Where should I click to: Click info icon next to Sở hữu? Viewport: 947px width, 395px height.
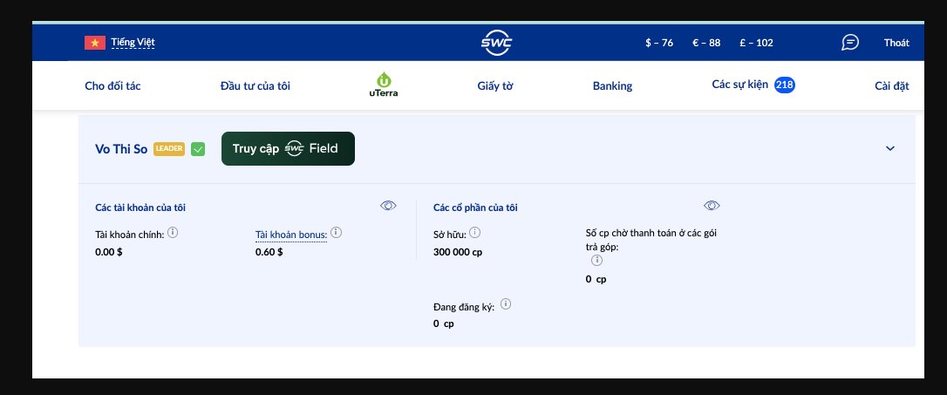(474, 233)
